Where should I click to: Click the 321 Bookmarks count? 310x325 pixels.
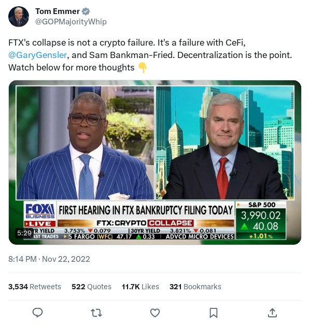pos(195,287)
